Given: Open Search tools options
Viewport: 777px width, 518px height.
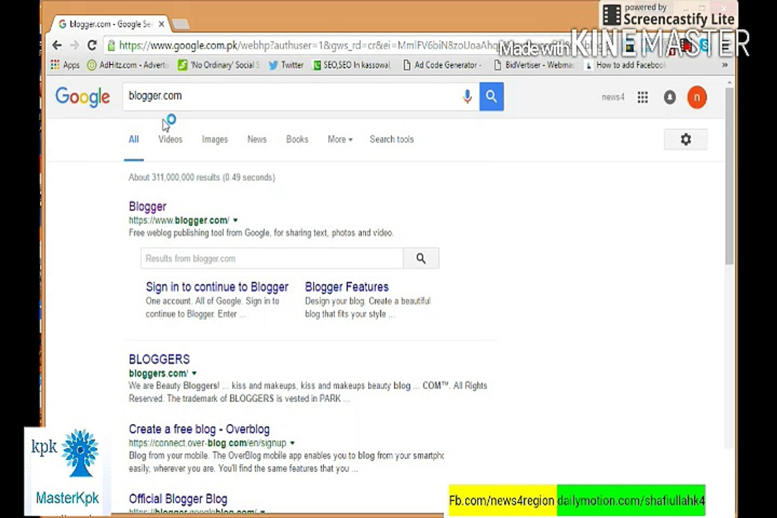Looking at the screenshot, I should click(391, 140).
